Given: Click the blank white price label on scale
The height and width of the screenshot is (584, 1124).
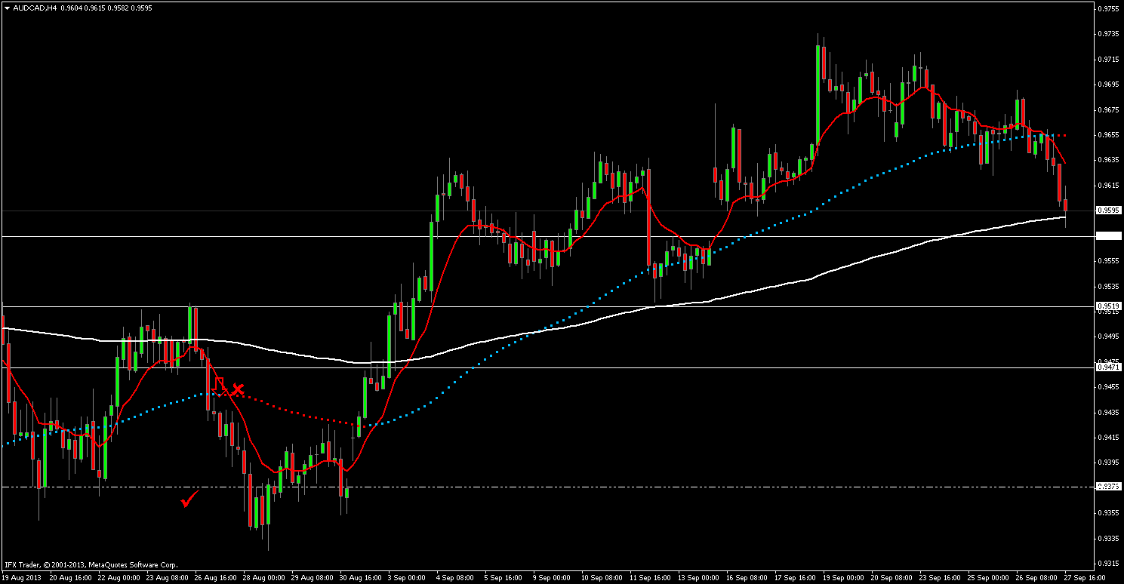Looking at the screenshot, I should tap(1107, 236).
